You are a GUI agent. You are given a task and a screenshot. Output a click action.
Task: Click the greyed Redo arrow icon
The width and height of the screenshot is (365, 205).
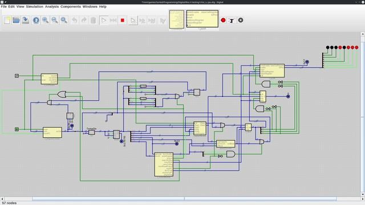(x=84, y=20)
